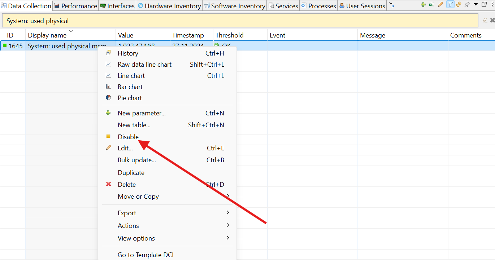Open the black triangle view menu dropdown
Image resolution: width=495 pixels, height=260 pixels.
[x=476, y=5]
